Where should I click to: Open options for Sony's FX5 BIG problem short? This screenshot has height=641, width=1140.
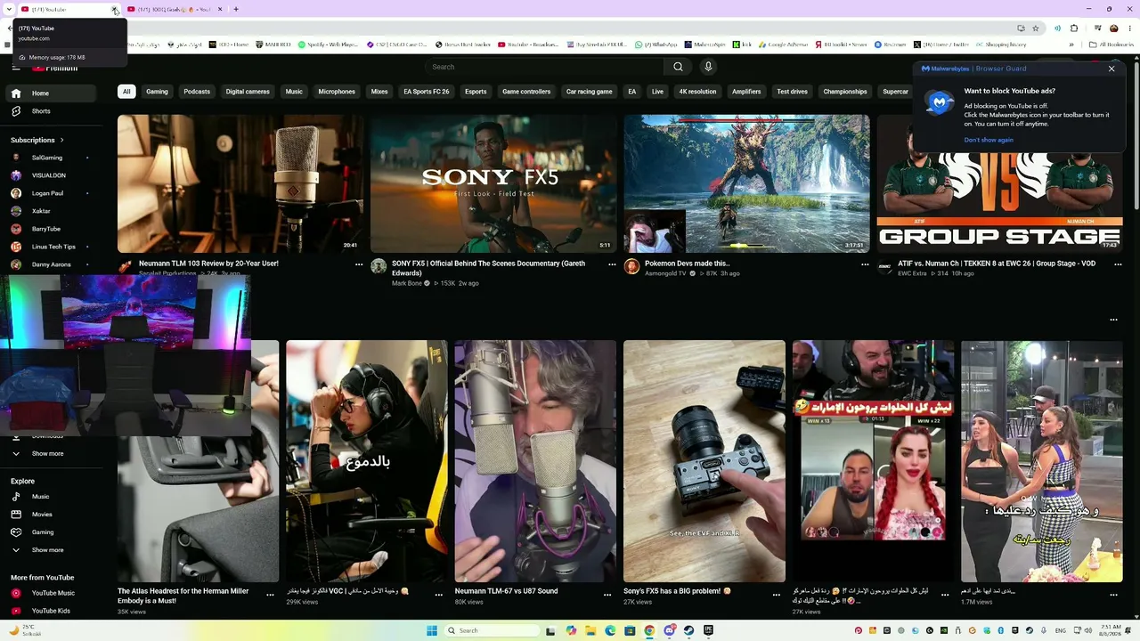click(x=776, y=595)
